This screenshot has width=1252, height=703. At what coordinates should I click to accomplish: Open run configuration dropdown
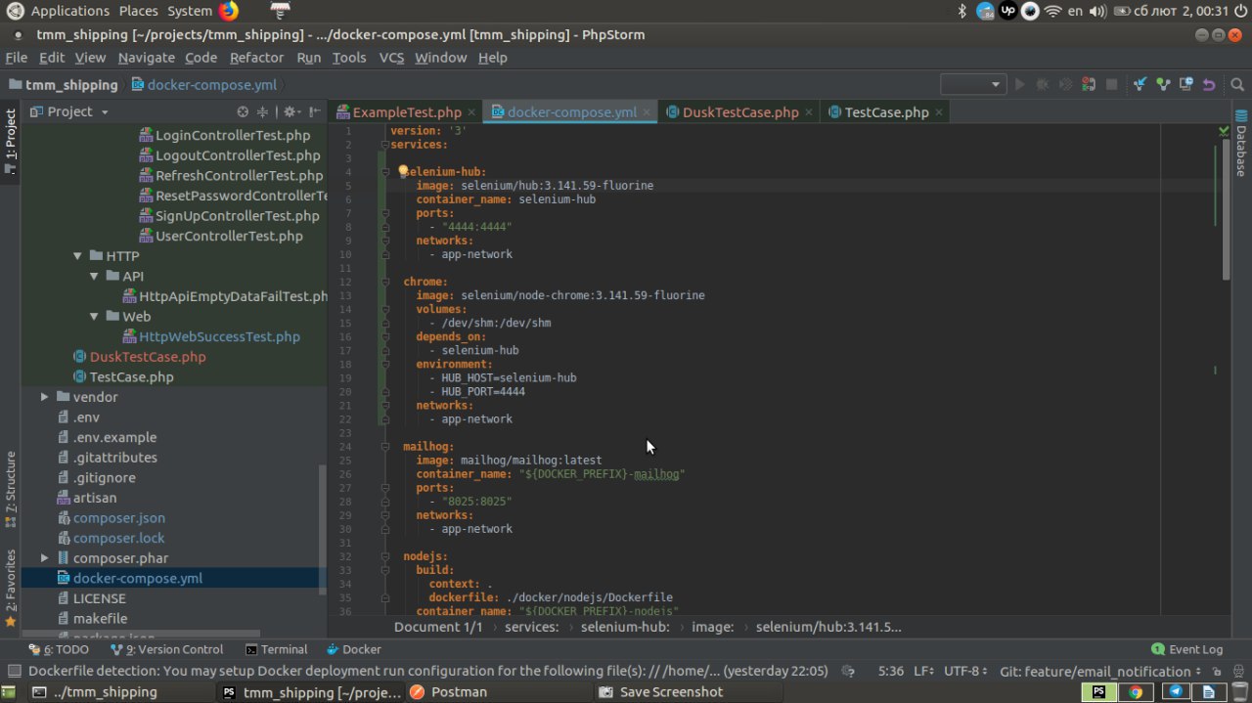(x=973, y=85)
